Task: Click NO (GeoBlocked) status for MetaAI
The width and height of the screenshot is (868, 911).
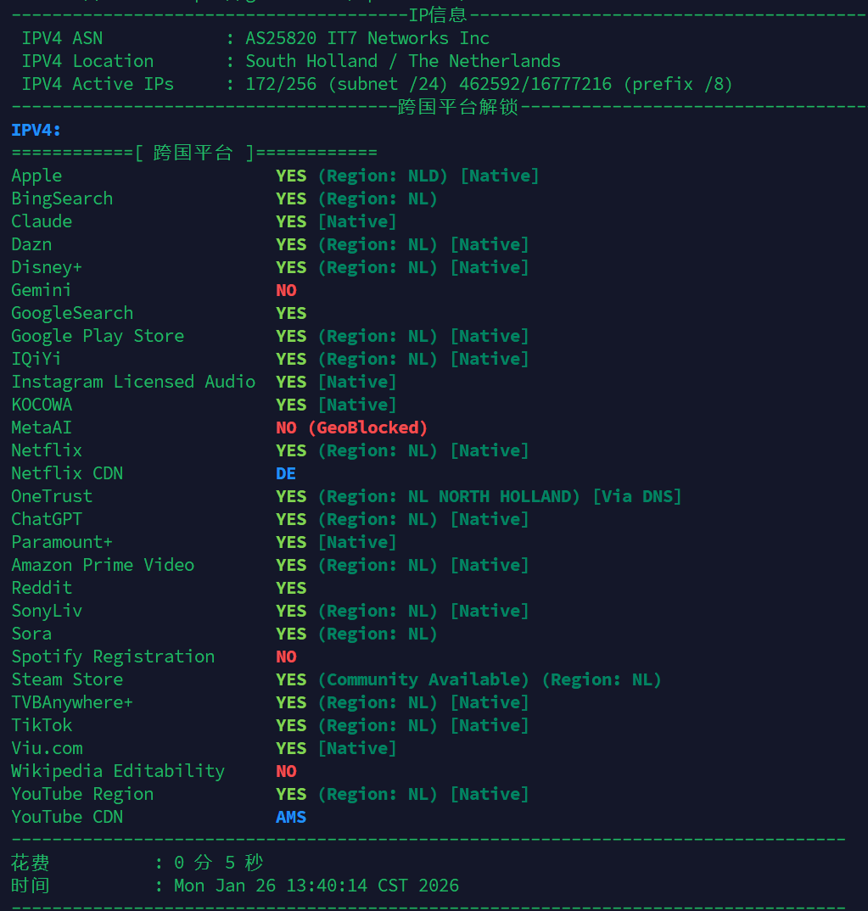Action: point(351,428)
